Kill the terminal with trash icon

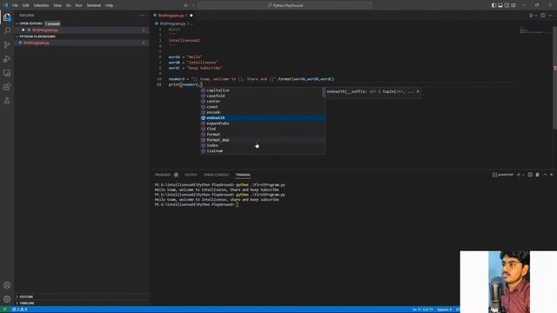(538, 175)
